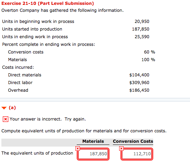Click the $186,450 overhead amount
The width and height of the screenshot is (190, 165).
(x=139, y=90)
